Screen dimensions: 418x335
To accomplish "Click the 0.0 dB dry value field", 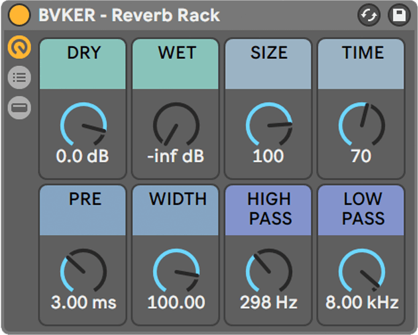I will 83,156.
